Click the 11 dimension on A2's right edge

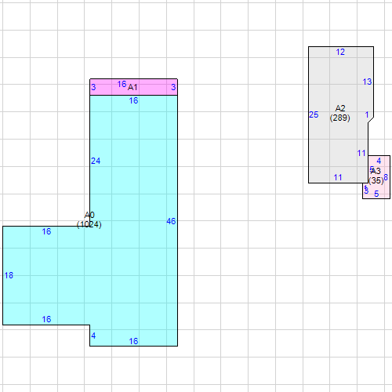click(361, 153)
